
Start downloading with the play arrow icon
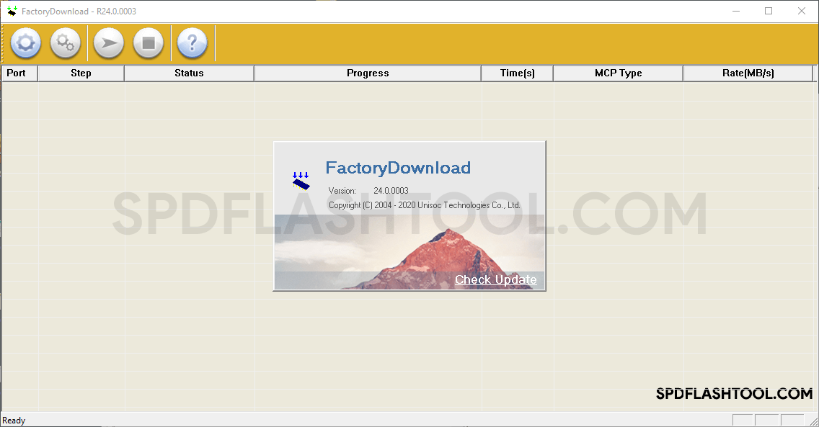(109, 42)
